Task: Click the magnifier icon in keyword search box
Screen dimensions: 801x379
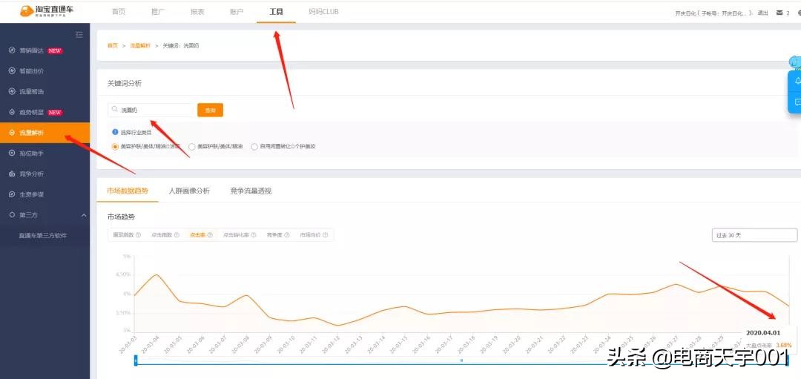Action: coord(114,109)
